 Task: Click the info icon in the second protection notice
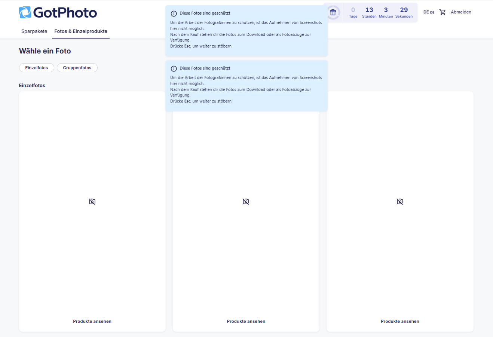point(173,68)
